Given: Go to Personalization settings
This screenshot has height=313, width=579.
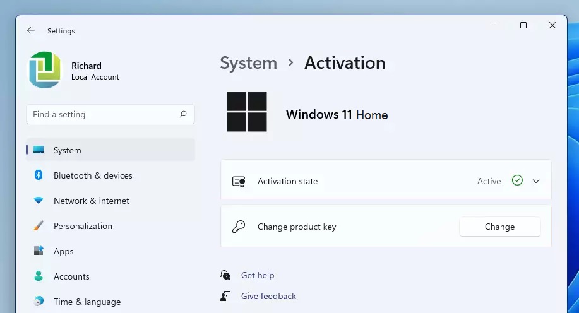Looking at the screenshot, I should pos(110,226).
